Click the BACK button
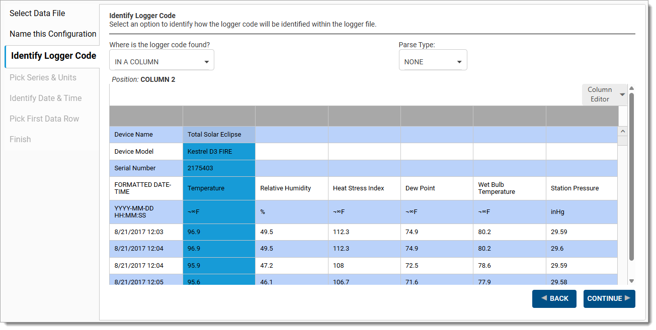This screenshot has width=656, height=330. (554, 298)
